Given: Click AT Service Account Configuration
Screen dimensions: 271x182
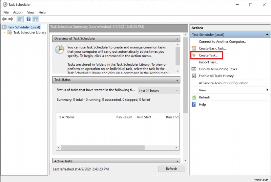Looking at the screenshot, I should [x=224, y=83].
